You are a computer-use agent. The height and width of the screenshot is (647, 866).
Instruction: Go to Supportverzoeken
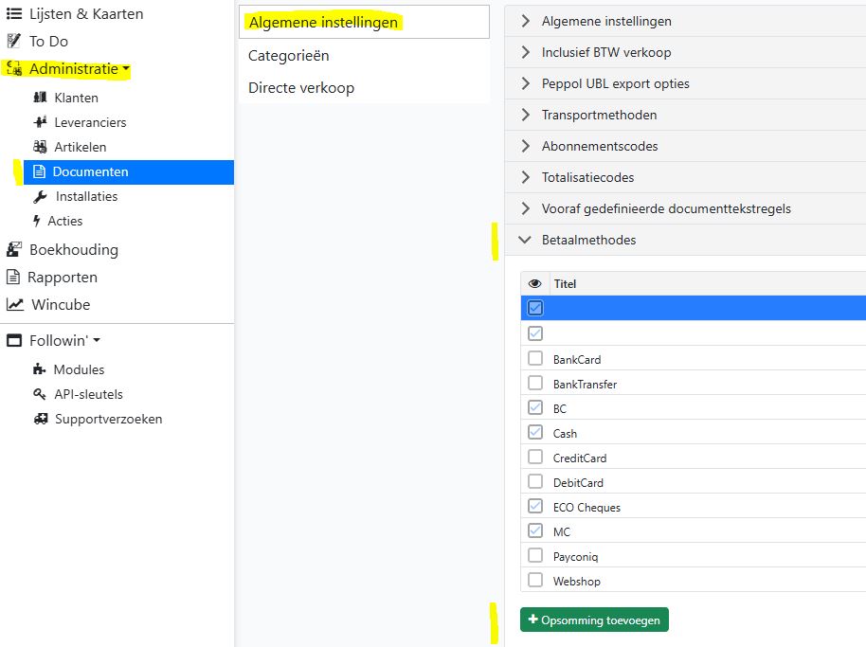108,419
